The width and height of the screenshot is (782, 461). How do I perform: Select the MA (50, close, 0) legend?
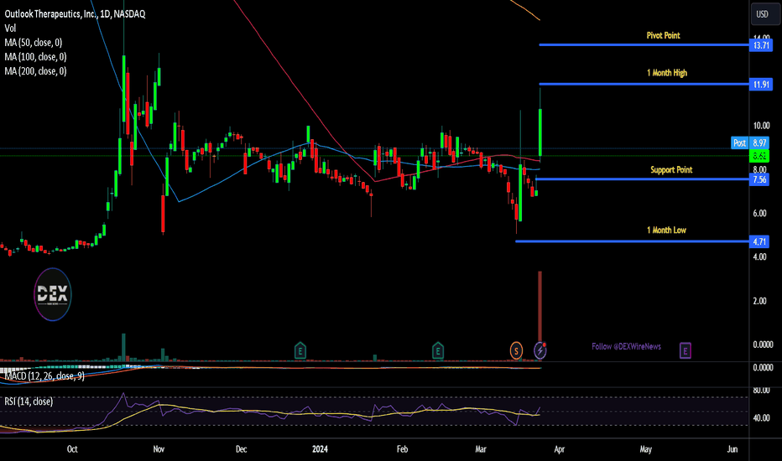click(34, 43)
